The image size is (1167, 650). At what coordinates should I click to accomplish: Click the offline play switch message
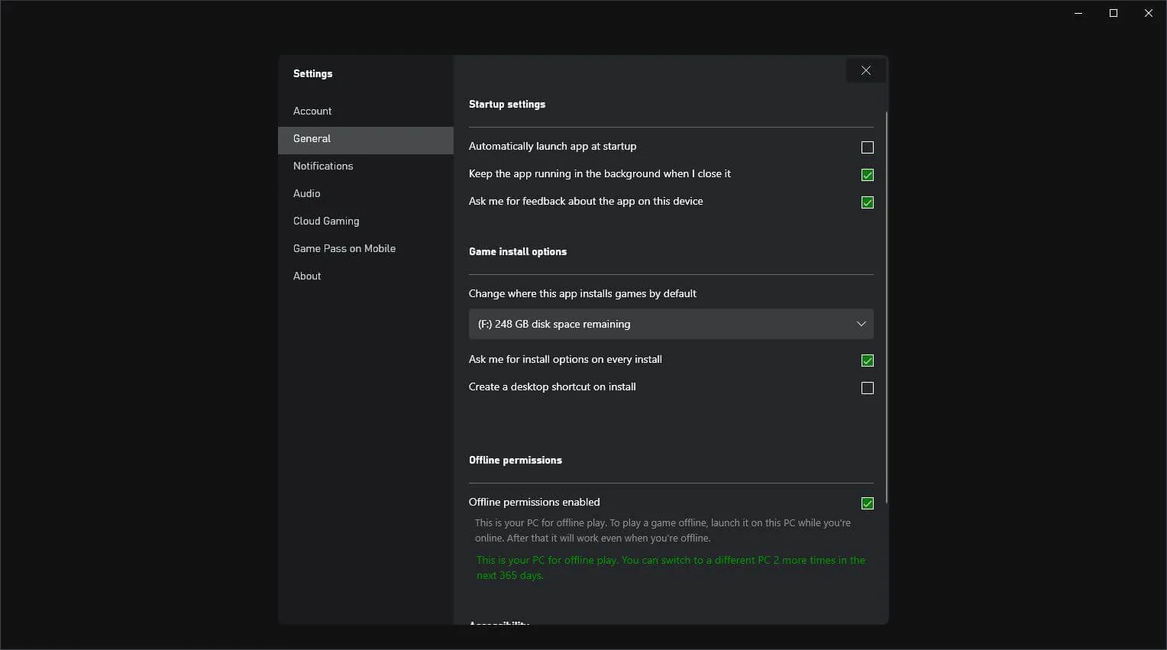(670, 567)
